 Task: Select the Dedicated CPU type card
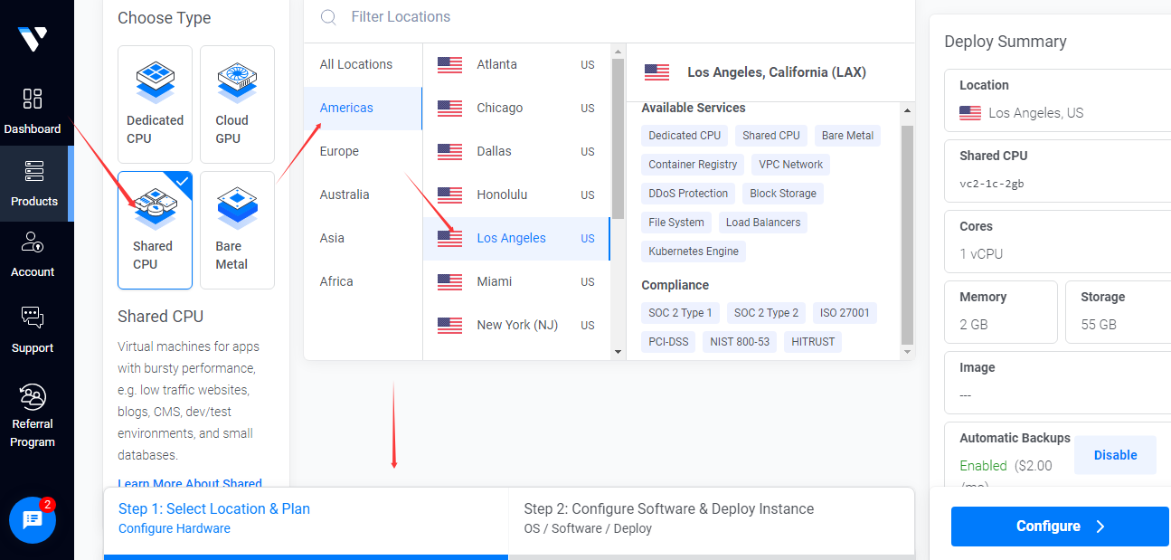pyautogui.click(x=155, y=104)
